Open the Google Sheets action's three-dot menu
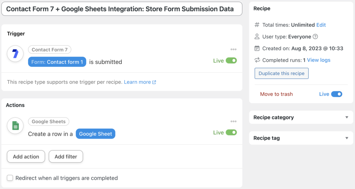 pos(233,121)
